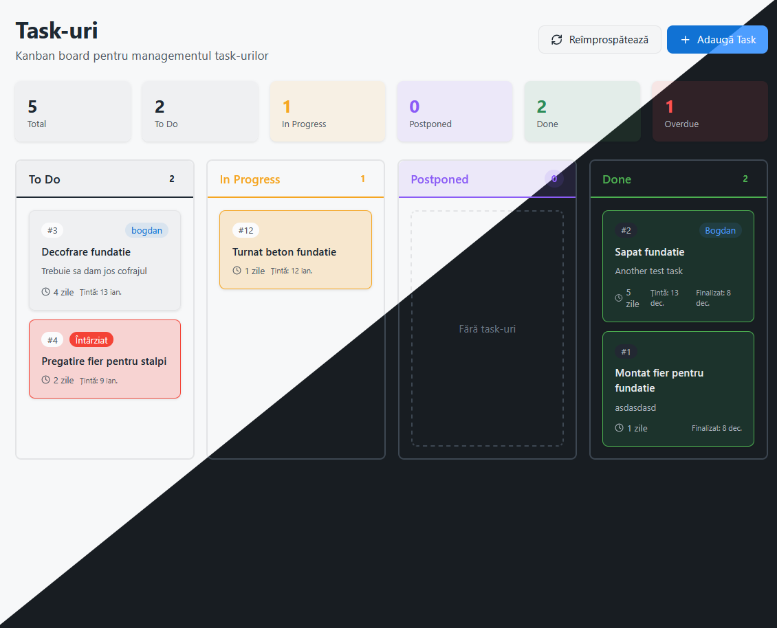Select the Sapat fundatie task card
The height and width of the screenshot is (628, 777).
pos(678,267)
